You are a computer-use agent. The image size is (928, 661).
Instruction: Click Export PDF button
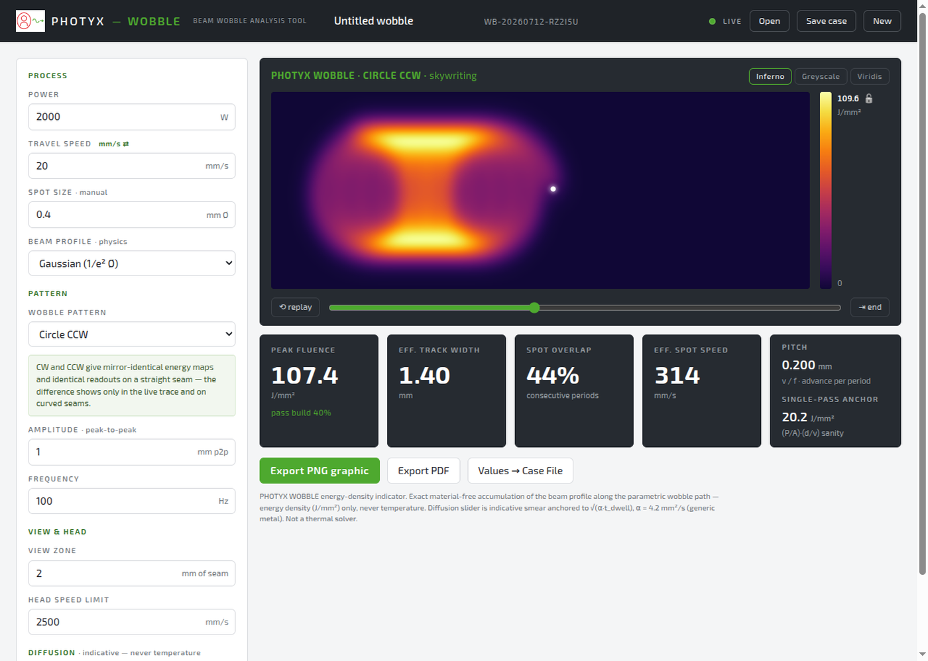pos(424,471)
